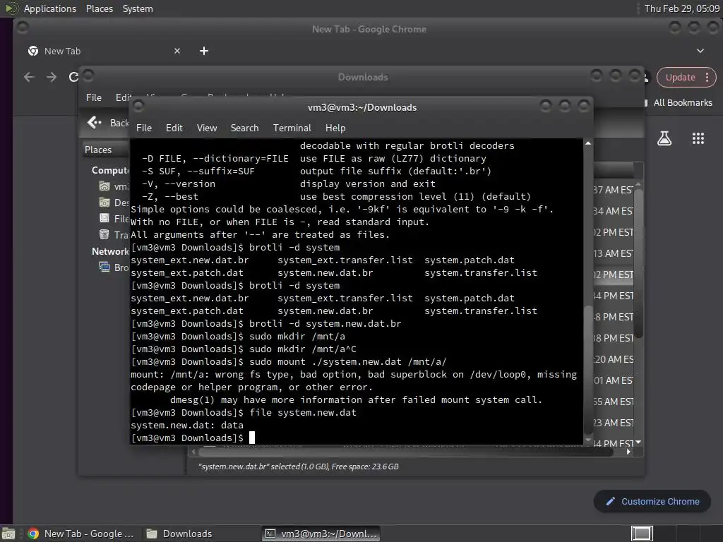This screenshot has width=723, height=542.
Task: Open a new Chrome tab with plus
Action: coord(204,51)
